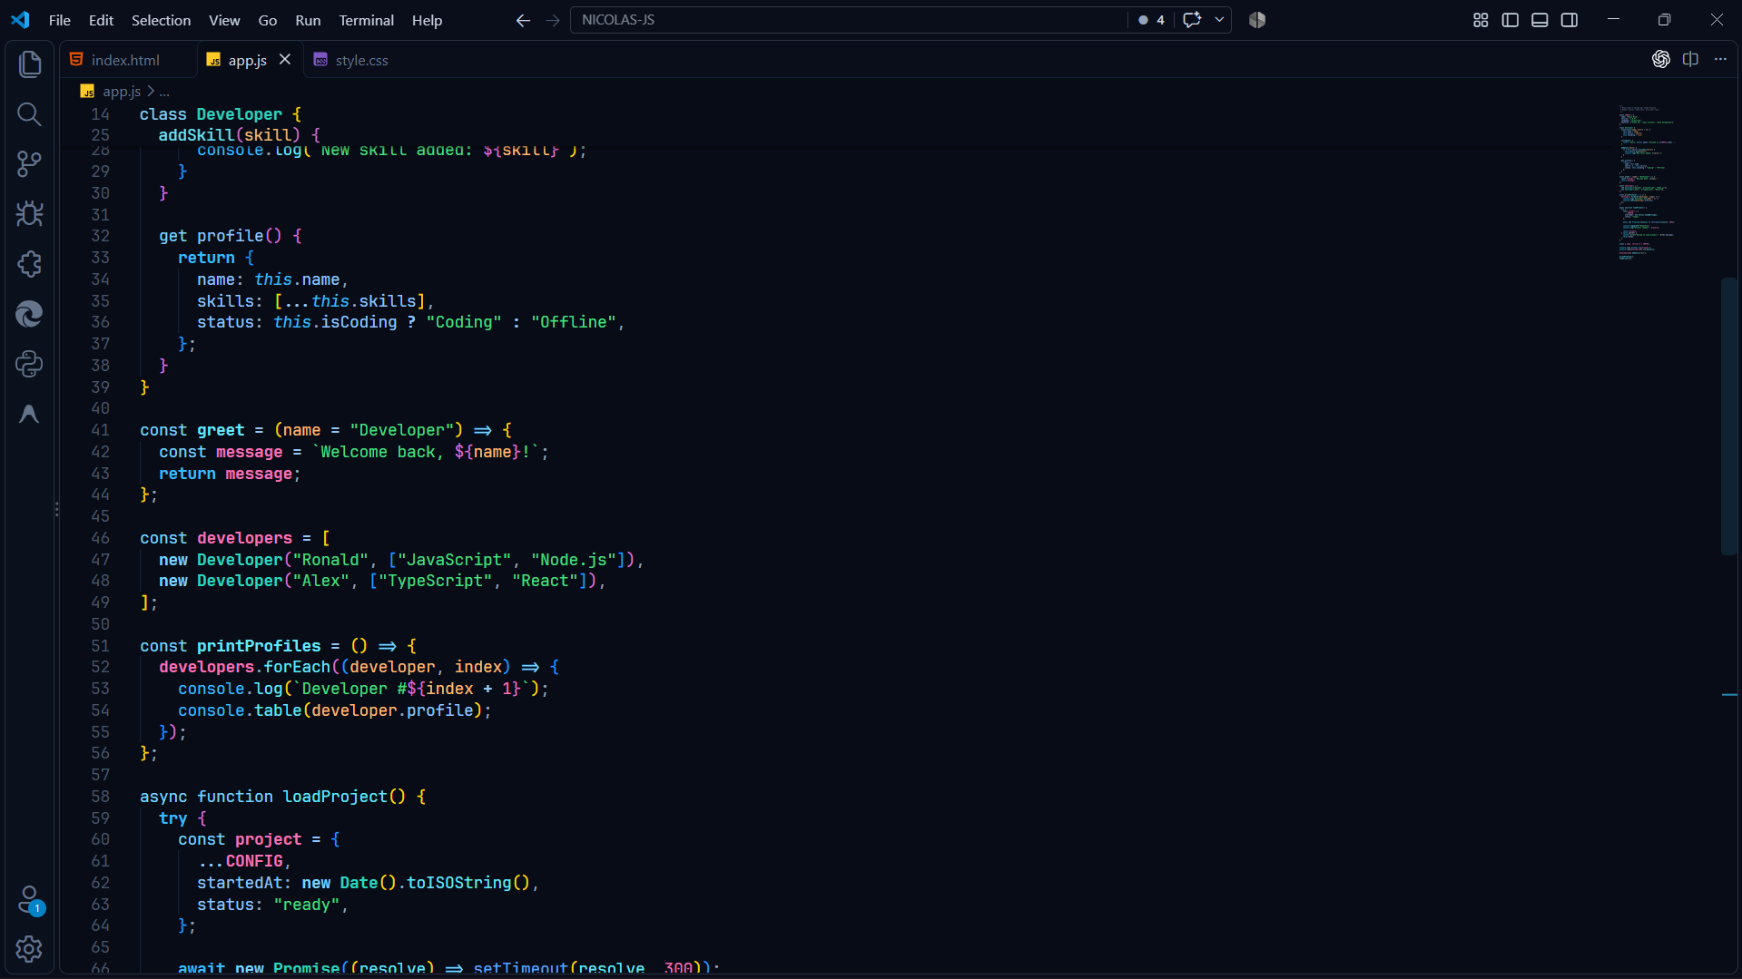
Task: Open Customize Layout button
Action: click(1481, 20)
